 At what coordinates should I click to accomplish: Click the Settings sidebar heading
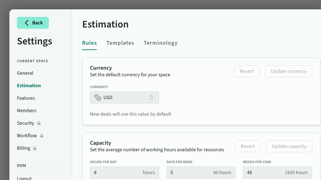[x=34, y=41]
